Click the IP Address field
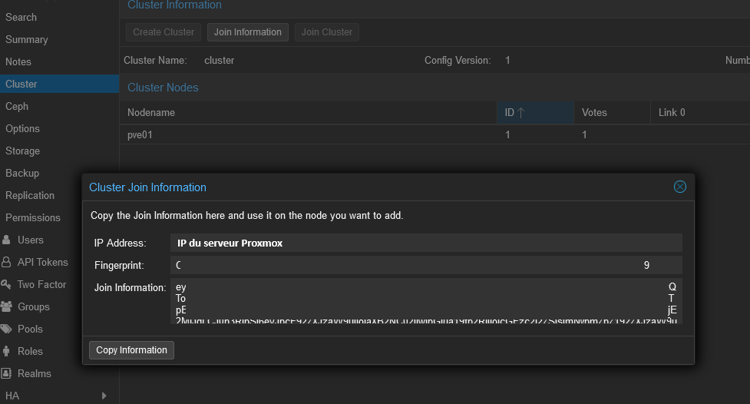 [425, 243]
